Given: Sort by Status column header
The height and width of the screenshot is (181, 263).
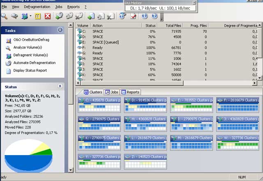Looking at the screenshot, I should pyautogui.click(x=149, y=25).
